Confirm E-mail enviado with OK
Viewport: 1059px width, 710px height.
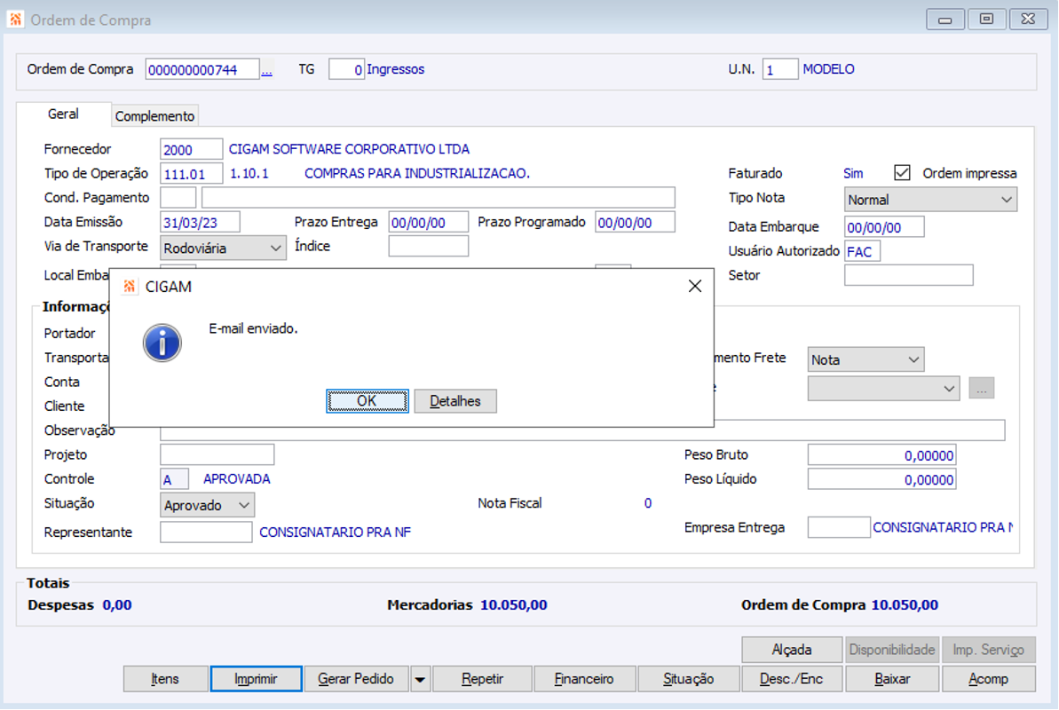367,400
